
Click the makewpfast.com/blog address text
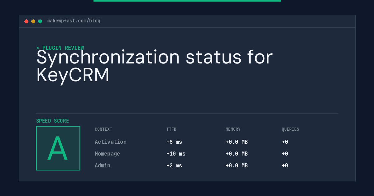[x=74, y=21]
